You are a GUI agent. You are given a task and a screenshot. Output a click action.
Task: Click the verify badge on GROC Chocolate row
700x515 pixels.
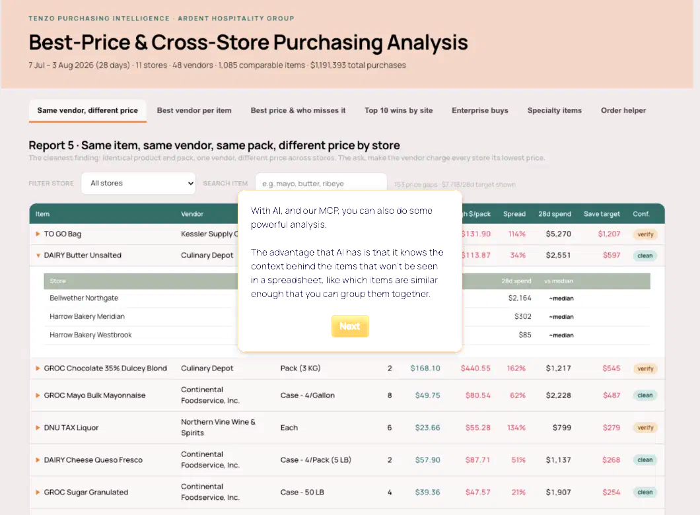pos(645,368)
